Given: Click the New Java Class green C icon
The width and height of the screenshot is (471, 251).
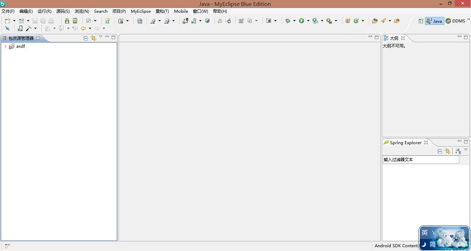Looking at the screenshot, I should coord(356,21).
